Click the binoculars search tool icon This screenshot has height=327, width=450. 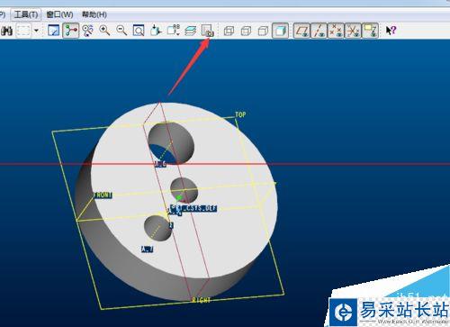coord(6,31)
